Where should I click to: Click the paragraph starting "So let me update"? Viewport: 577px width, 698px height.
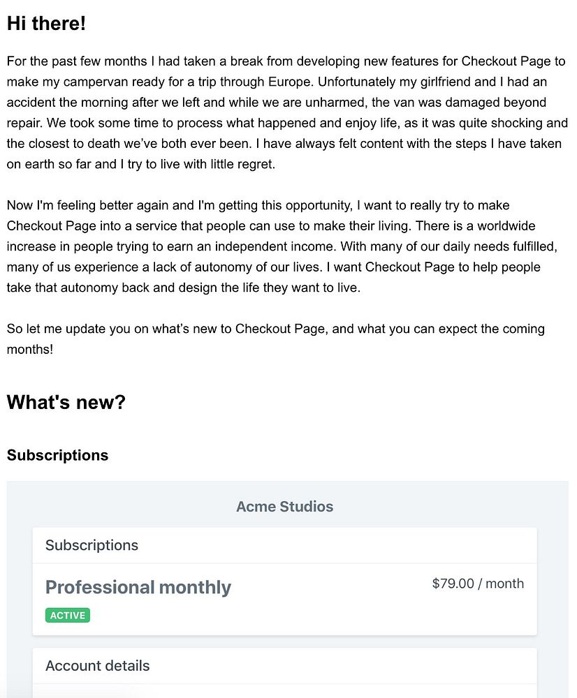tap(275, 339)
